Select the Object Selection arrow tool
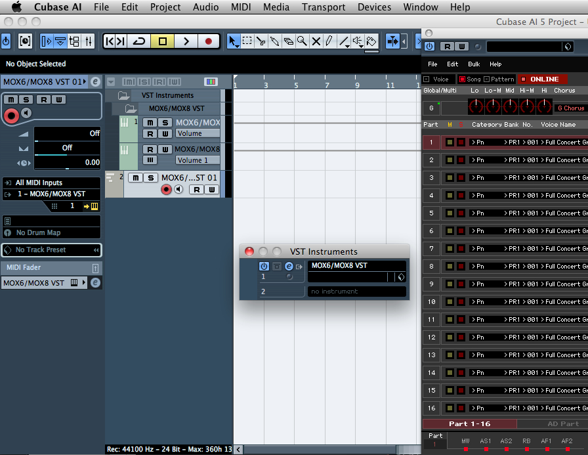The height and width of the screenshot is (455, 588). coord(233,41)
